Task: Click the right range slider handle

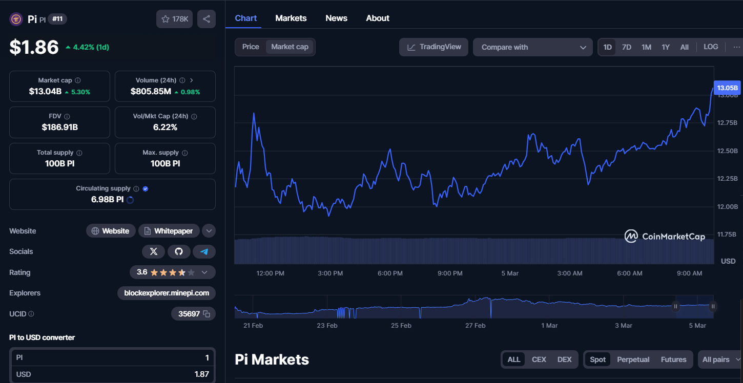Action: tap(713, 306)
